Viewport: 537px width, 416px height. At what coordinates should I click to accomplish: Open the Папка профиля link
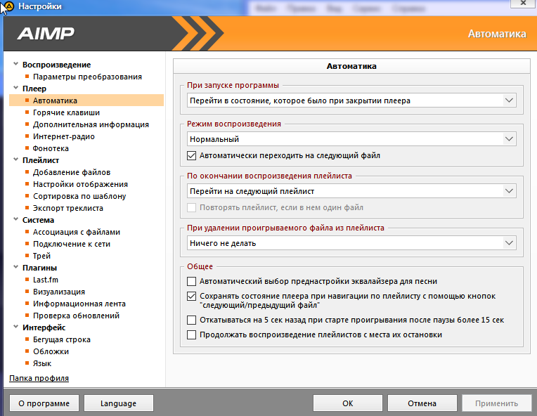coord(39,378)
